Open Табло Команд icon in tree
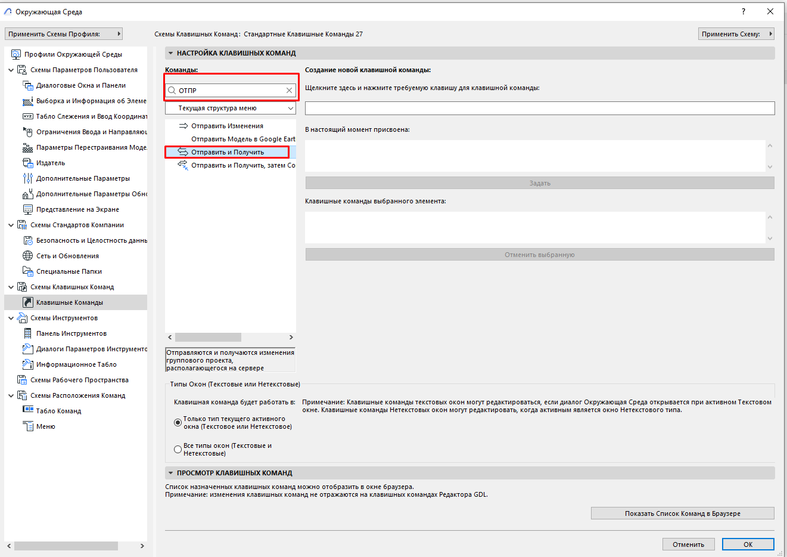This screenshot has height=557, width=787. coord(27,411)
